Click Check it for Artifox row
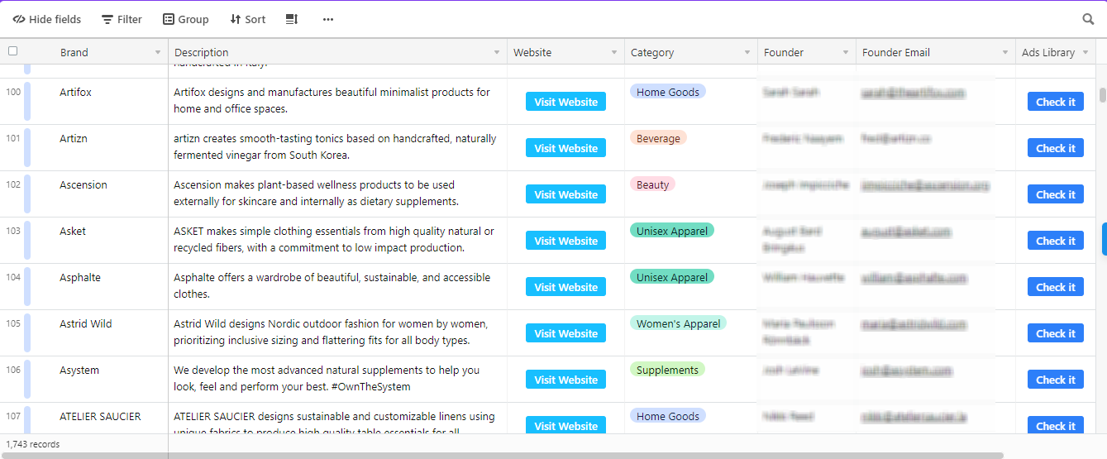The image size is (1107, 459). tap(1056, 102)
